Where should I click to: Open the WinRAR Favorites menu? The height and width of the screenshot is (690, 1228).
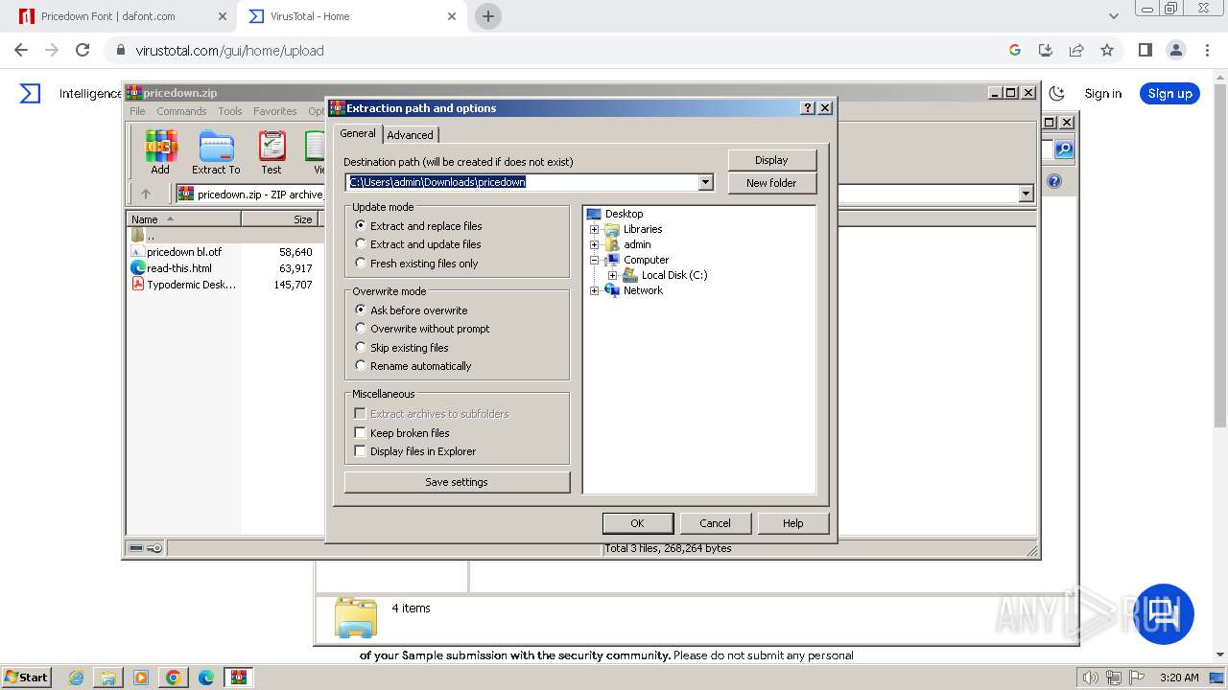coord(275,111)
